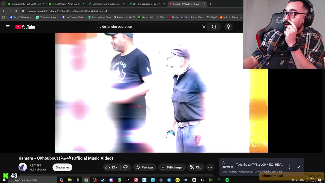Screen dimensions: 325x183
Task: Open the Chrome apps grid shortcut
Action: 3,17
